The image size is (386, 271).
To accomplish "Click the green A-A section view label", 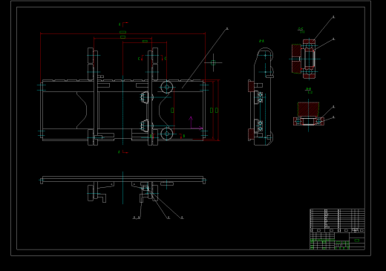I will tap(261, 41).
